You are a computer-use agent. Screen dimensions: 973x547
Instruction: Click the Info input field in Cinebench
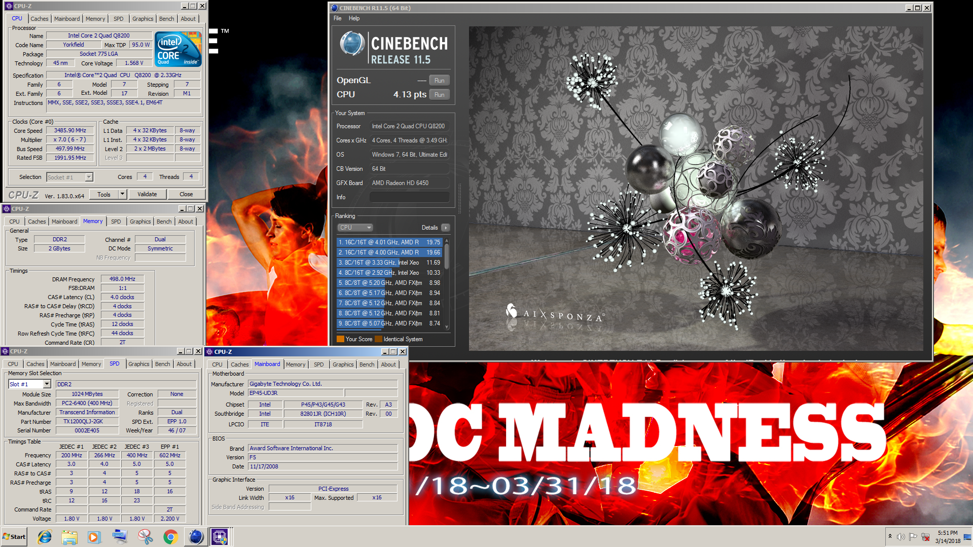pos(409,197)
